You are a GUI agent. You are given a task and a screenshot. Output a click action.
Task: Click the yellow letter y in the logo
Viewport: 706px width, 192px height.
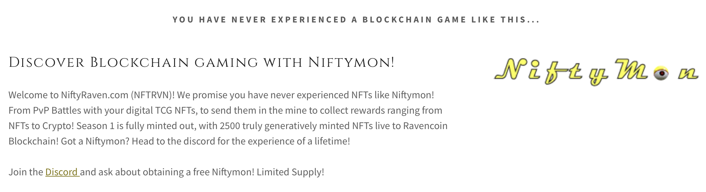[598, 76]
